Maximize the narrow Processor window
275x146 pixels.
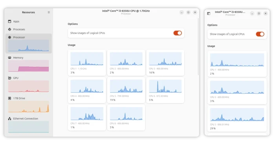[x=259, y=13]
